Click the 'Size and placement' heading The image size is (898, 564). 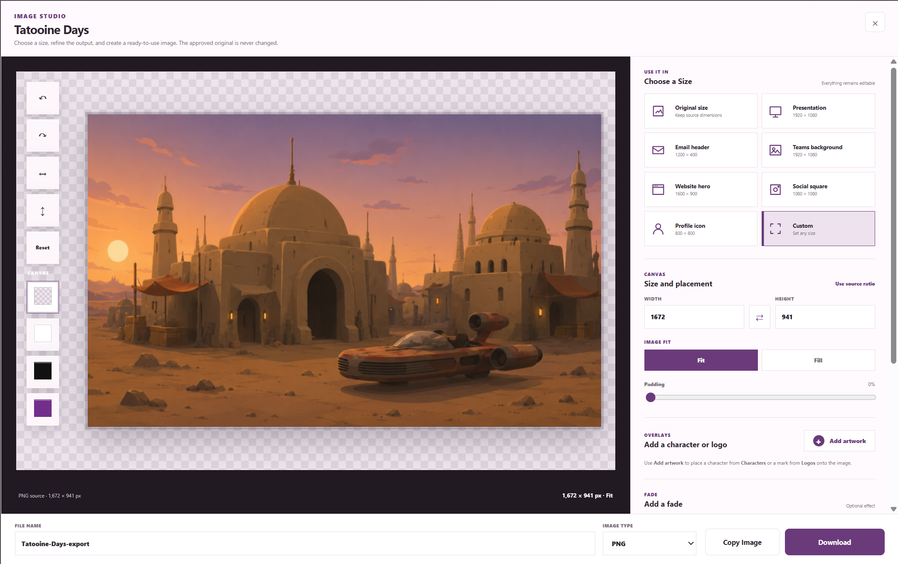pos(678,284)
